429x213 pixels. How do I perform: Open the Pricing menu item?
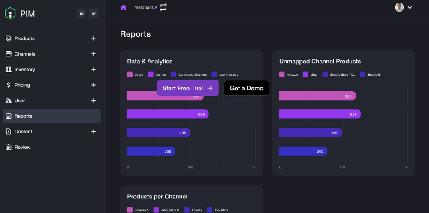pos(52,85)
